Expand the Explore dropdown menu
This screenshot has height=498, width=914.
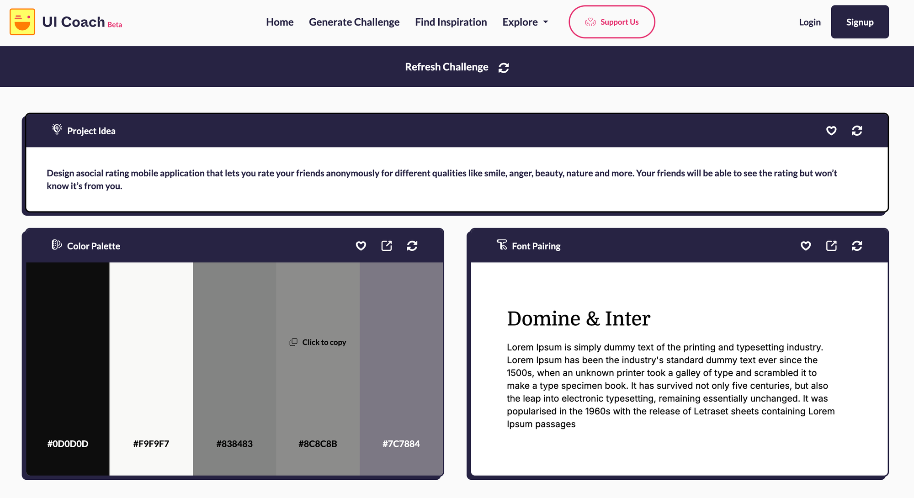[525, 22]
